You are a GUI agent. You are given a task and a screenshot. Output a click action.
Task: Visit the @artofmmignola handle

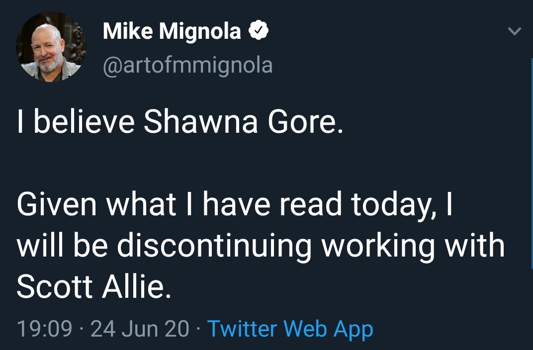point(187,65)
